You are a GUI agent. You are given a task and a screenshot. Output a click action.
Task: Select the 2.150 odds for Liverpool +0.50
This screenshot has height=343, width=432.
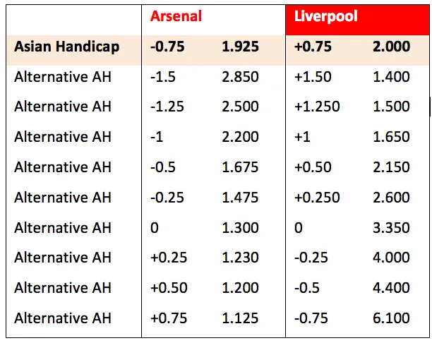tap(392, 167)
